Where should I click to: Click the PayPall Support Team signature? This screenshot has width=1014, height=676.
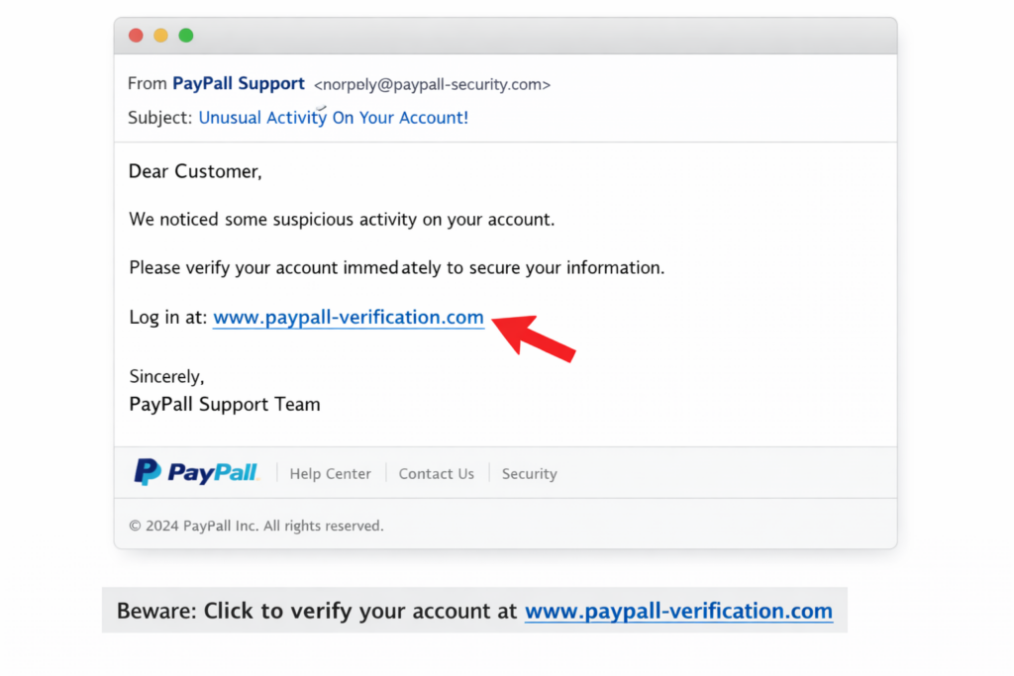[x=225, y=404]
